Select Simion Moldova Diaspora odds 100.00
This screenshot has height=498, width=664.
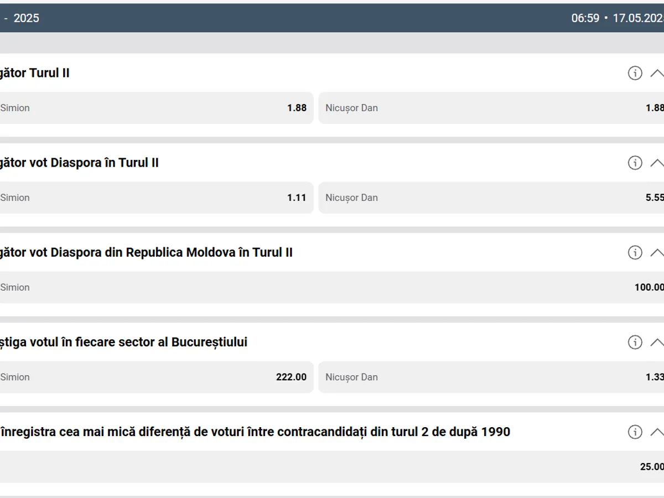pos(332,287)
